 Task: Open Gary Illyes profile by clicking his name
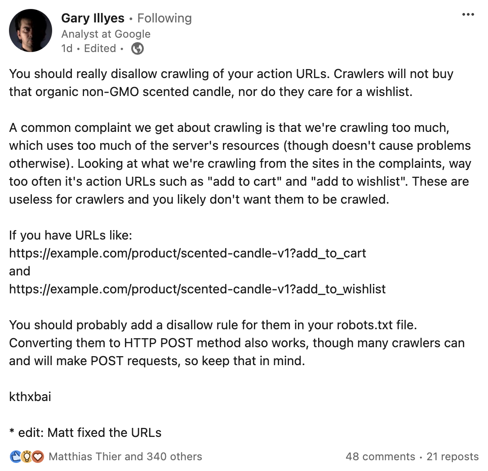93,18
